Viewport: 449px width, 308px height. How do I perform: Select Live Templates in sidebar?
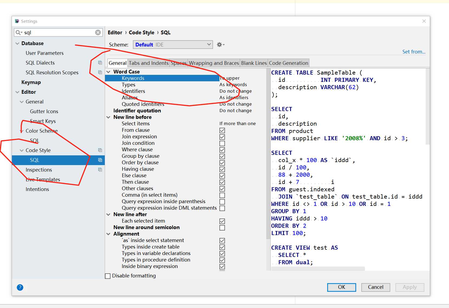[43, 179]
